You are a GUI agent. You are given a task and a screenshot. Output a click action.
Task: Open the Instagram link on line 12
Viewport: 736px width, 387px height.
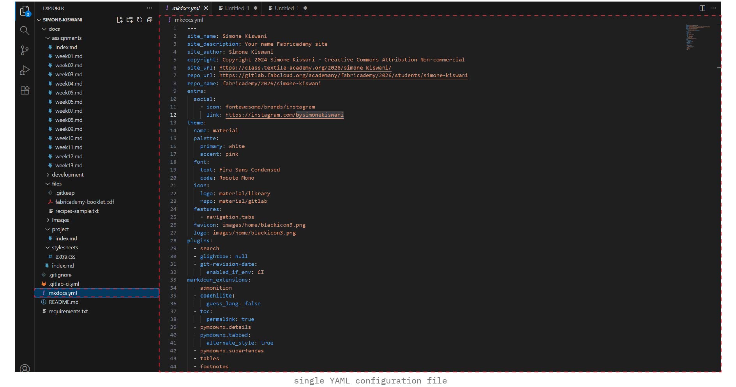click(x=284, y=115)
